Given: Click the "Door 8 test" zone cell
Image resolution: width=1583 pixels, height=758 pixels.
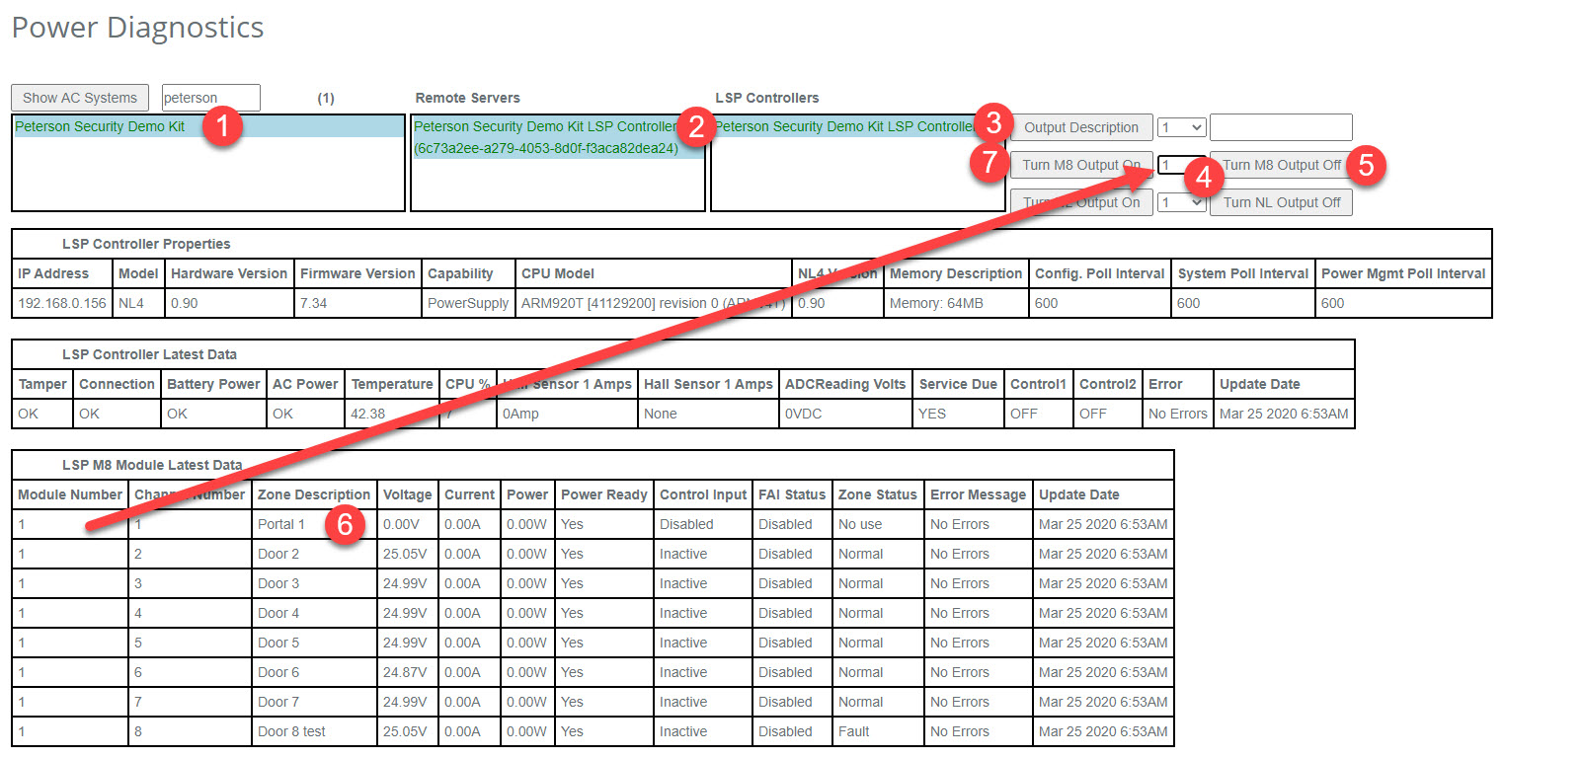Looking at the screenshot, I should pos(291,731).
